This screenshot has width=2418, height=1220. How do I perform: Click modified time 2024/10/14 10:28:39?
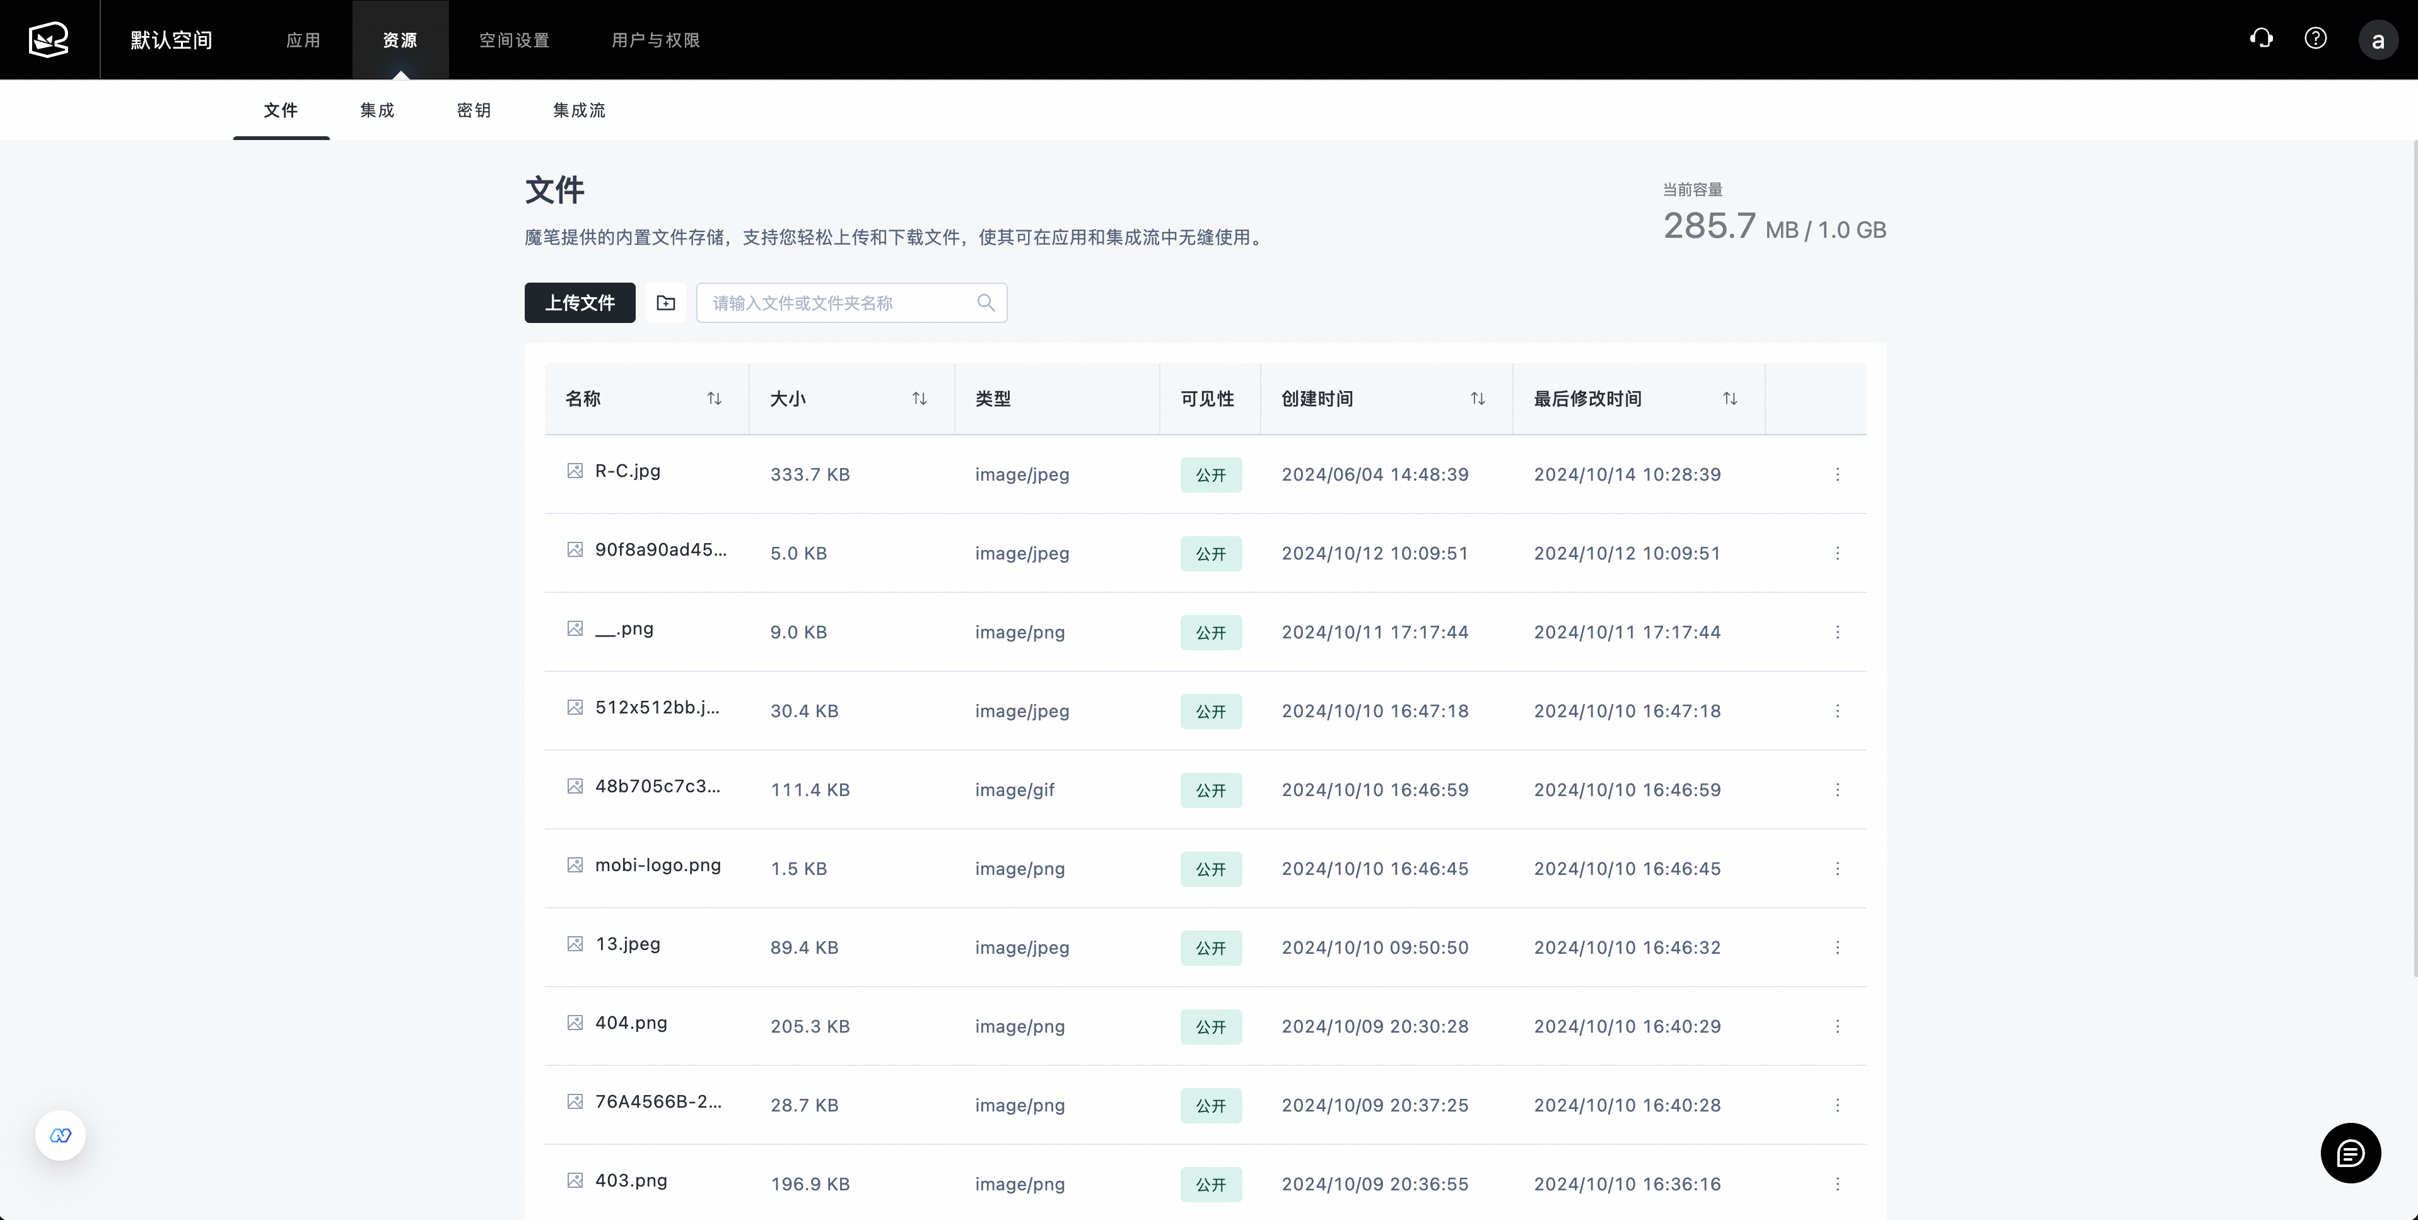[1628, 474]
